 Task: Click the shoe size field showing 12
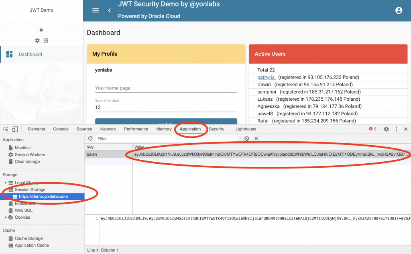[x=166, y=108]
